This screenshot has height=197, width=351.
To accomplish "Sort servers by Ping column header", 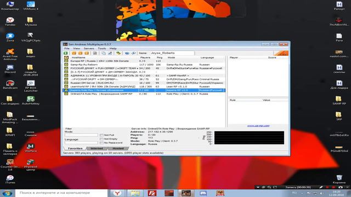I will [160, 57].
